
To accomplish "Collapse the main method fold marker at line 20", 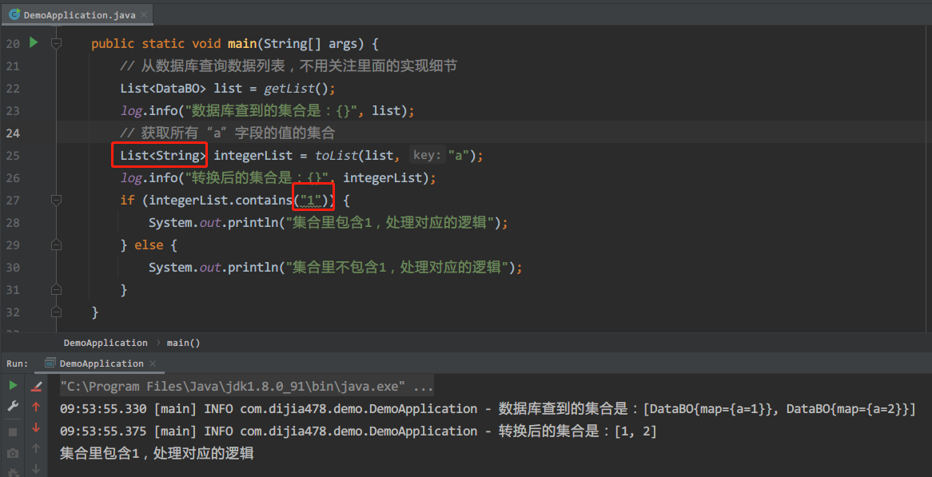I will click(56, 43).
